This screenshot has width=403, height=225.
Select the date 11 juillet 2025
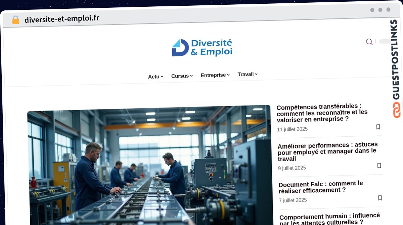coord(292,129)
